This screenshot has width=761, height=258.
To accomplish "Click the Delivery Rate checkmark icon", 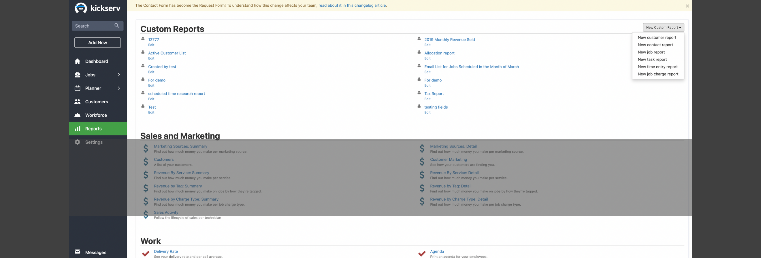I will pyautogui.click(x=146, y=254).
